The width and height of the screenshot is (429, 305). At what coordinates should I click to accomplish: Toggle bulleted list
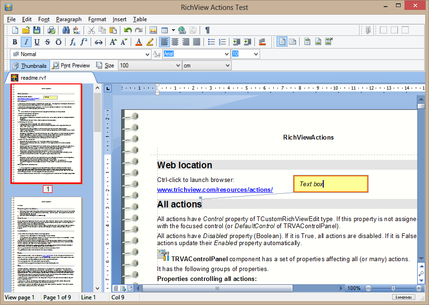211,42
